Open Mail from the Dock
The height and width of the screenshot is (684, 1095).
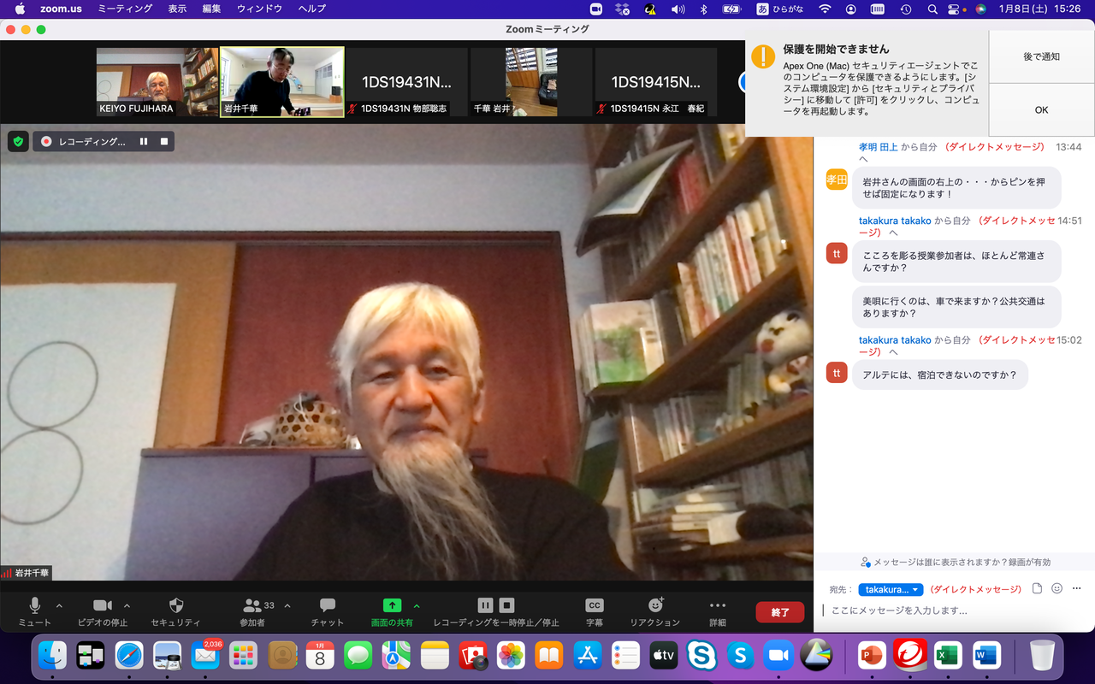205,655
